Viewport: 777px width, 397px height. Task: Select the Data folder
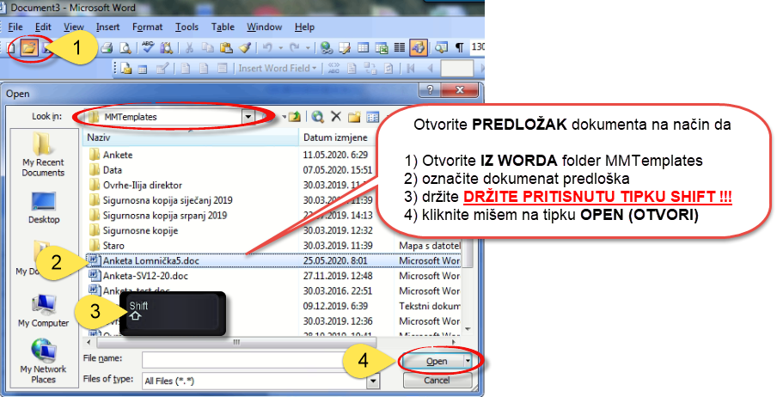(x=106, y=170)
